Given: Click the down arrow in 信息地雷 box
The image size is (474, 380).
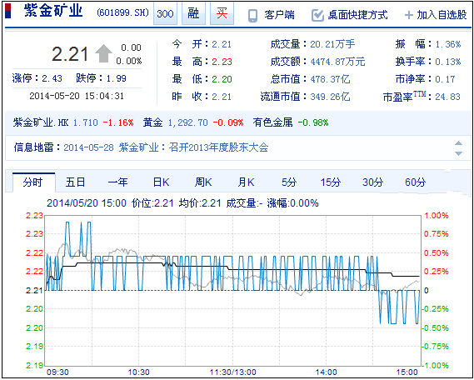Looking at the screenshot, I should (458, 153).
